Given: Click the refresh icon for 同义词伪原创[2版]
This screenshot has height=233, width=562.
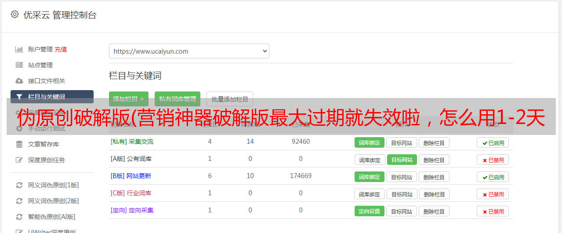Looking at the screenshot, I should click(19, 201).
